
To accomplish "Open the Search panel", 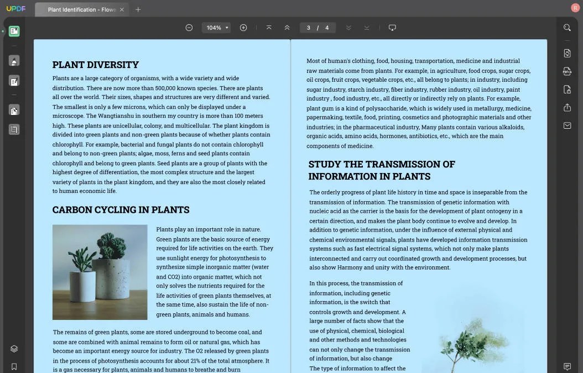I will click(x=567, y=27).
